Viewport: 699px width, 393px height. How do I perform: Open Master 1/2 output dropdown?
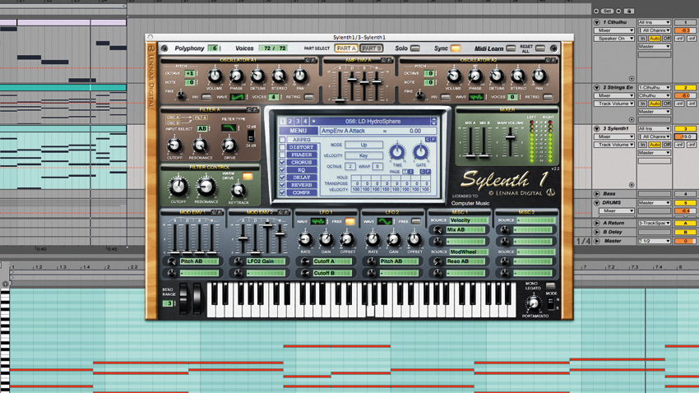coord(654,241)
